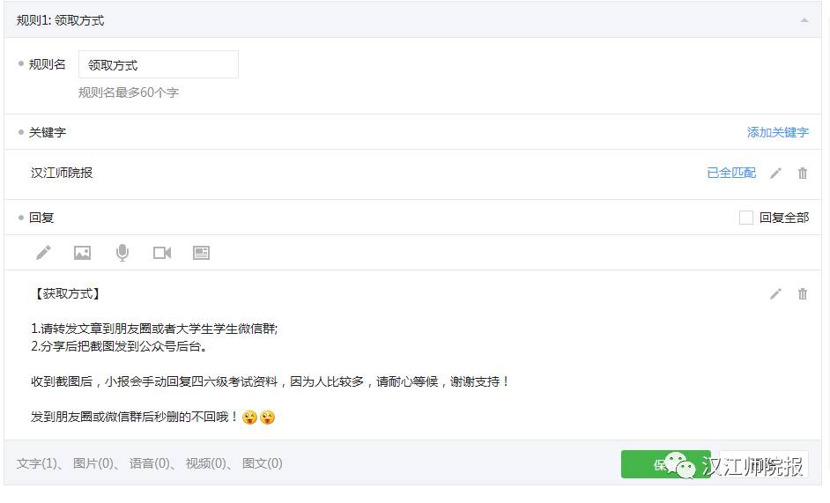Click the 添加关键字 link
830x503 pixels.
click(x=777, y=132)
